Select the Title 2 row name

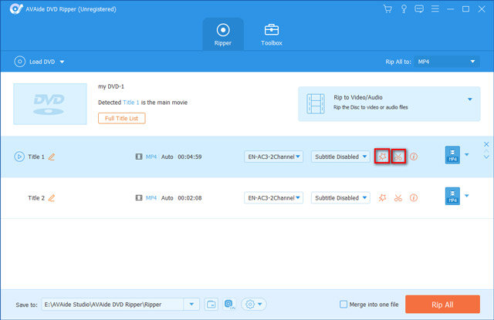tap(36, 198)
